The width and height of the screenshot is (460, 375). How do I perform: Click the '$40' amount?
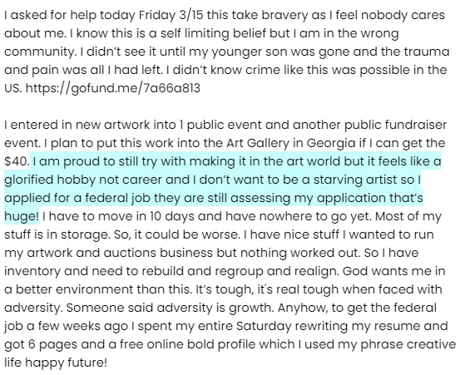(16, 161)
